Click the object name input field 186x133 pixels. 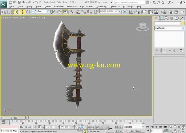(x=167, y=23)
